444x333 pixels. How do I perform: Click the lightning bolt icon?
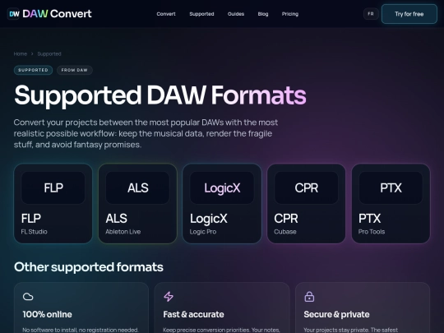pos(169,297)
